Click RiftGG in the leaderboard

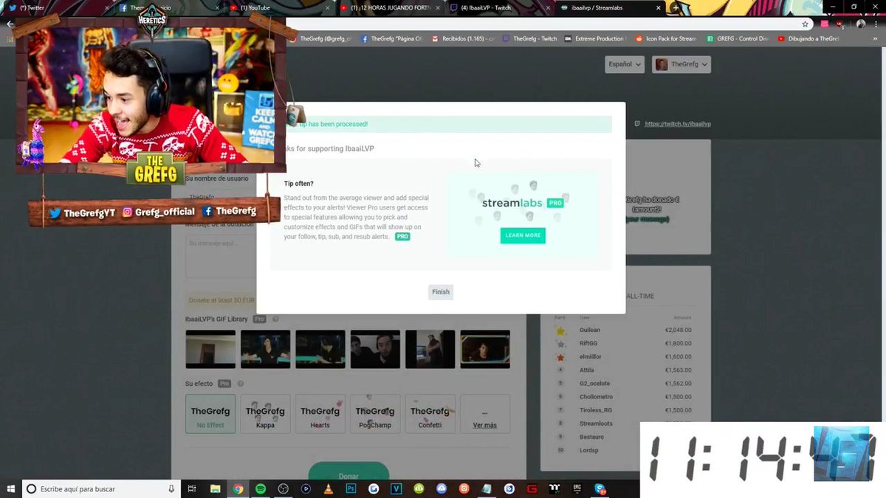(x=588, y=343)
